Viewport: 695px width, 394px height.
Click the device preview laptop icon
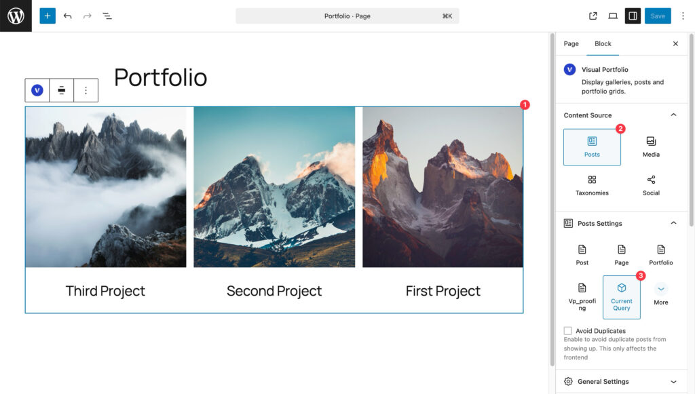pyautogui.click(x=613, y=16)
